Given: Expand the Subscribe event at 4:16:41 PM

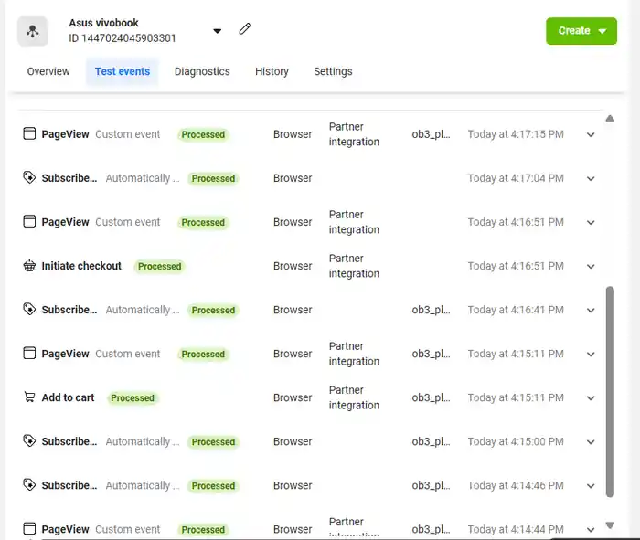Looking at the screenshot, I should coord(591,311).
